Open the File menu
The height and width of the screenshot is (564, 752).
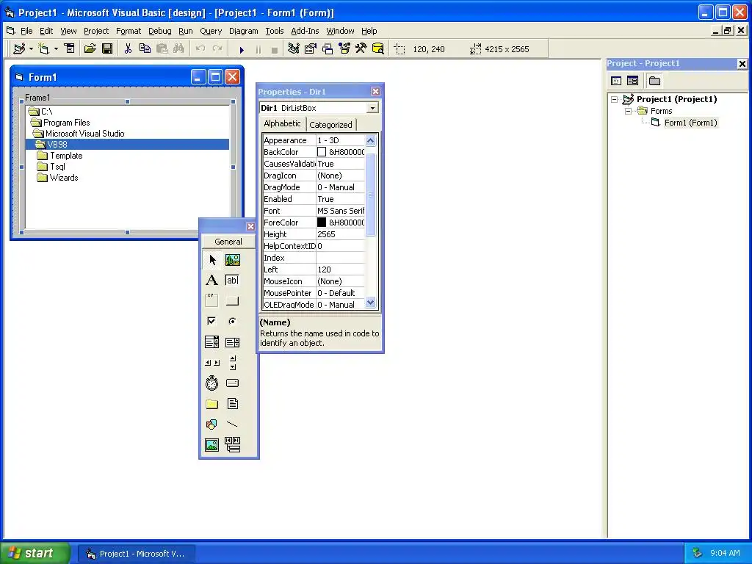coord(26,31)
